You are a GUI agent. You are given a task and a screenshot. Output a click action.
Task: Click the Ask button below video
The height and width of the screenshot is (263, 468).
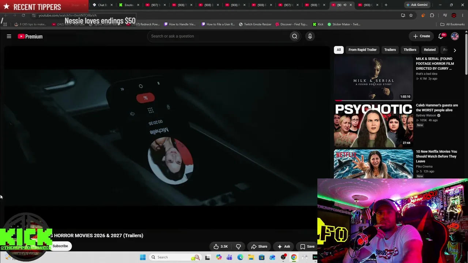point(284,247)
